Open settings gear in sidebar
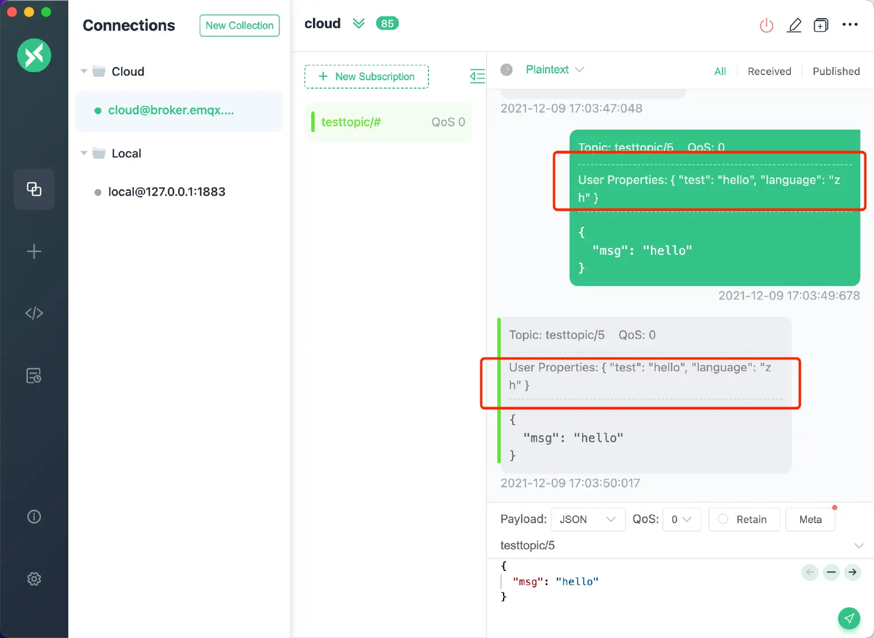Screen dimensions: 874x638 [x=34, y=579]
